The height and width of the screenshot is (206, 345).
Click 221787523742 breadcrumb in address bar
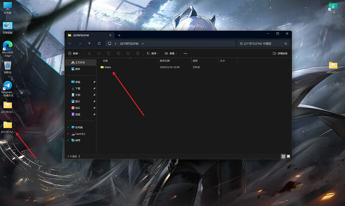point(129,44)
